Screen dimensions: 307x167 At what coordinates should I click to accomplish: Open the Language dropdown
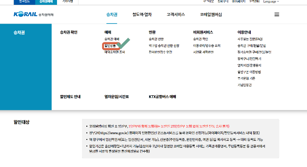pyautogui.click(x=271, y=1)
